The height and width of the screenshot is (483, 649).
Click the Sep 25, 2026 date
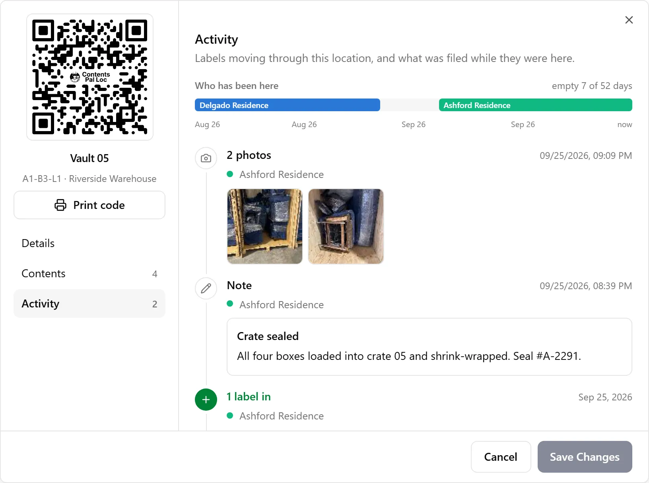pos(605,397)
